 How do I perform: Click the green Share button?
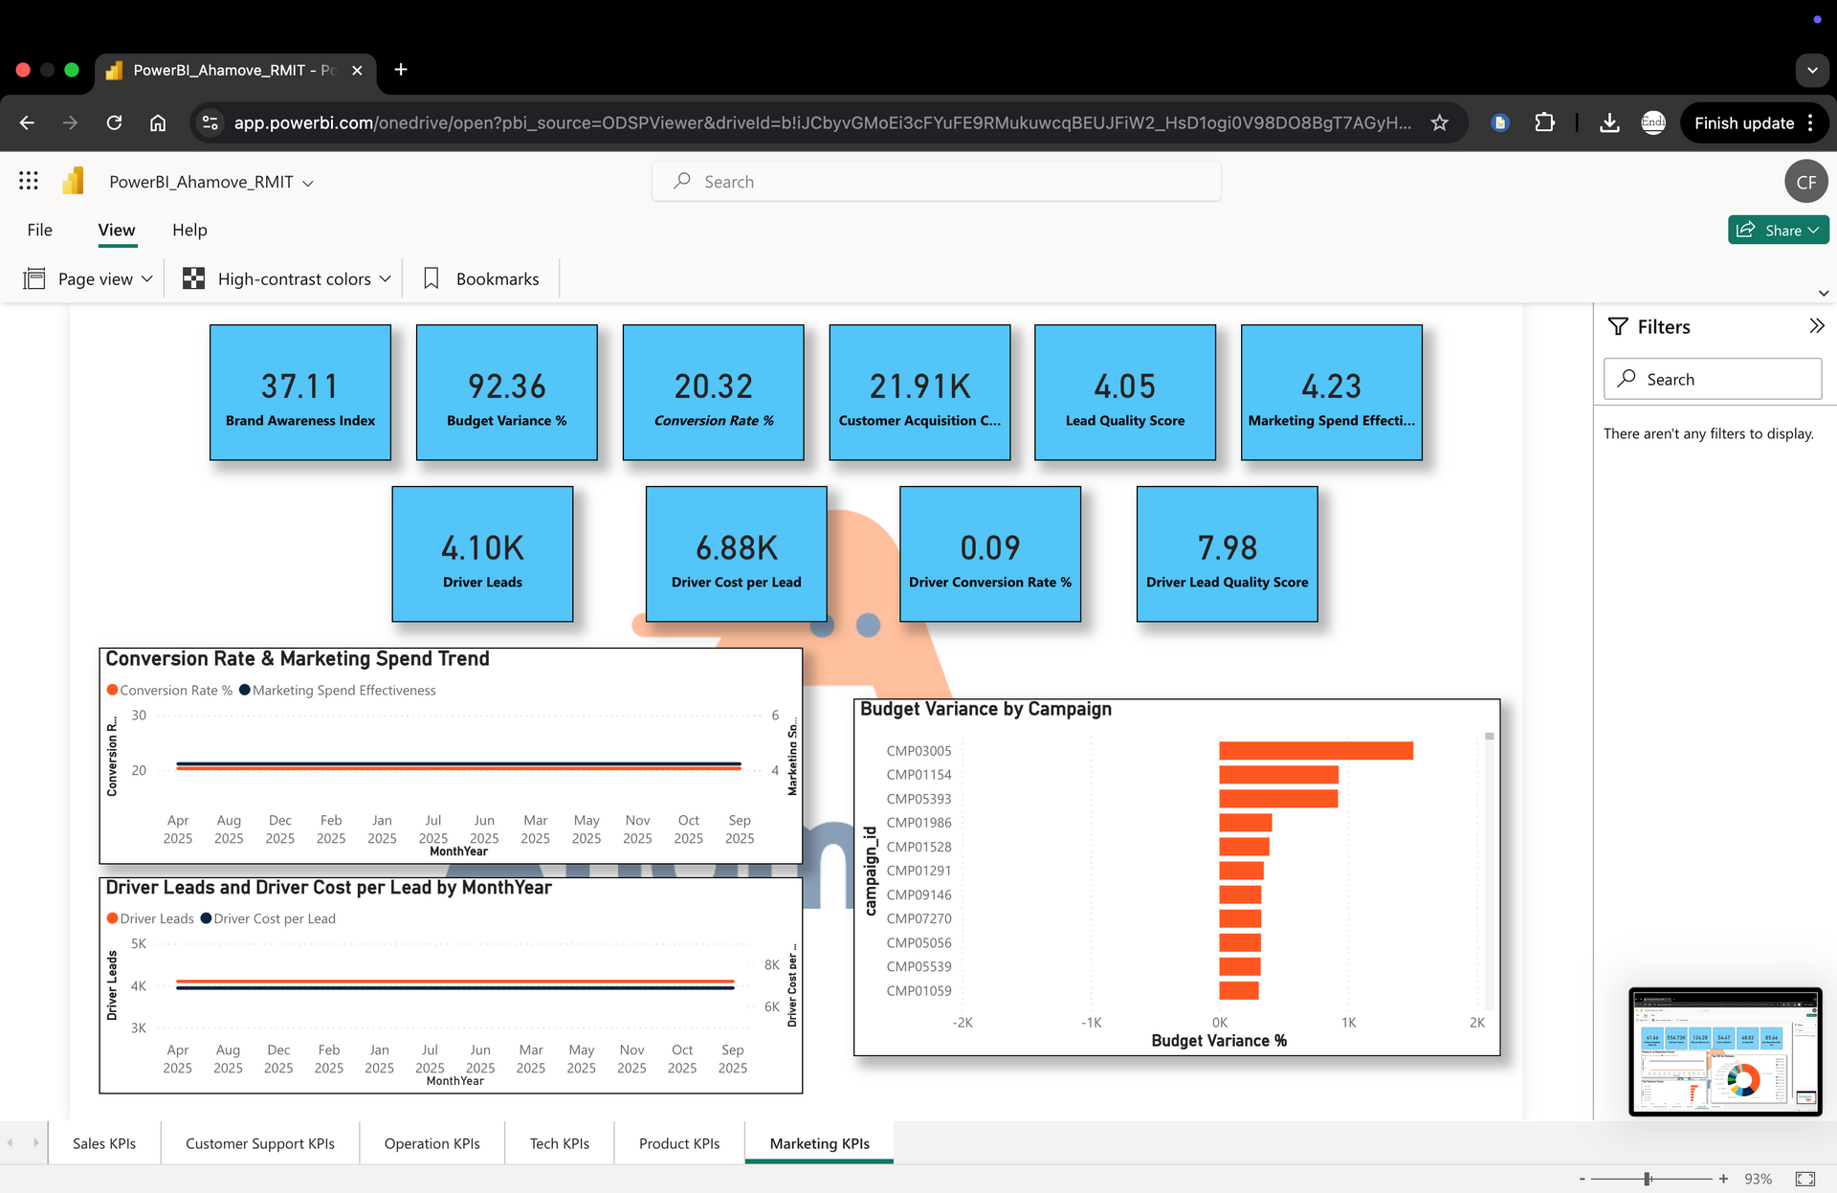(1778, 230)
